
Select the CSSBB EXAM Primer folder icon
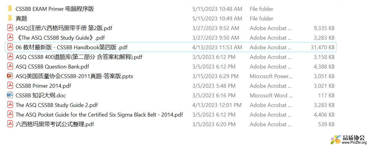[x=10, y=9]
